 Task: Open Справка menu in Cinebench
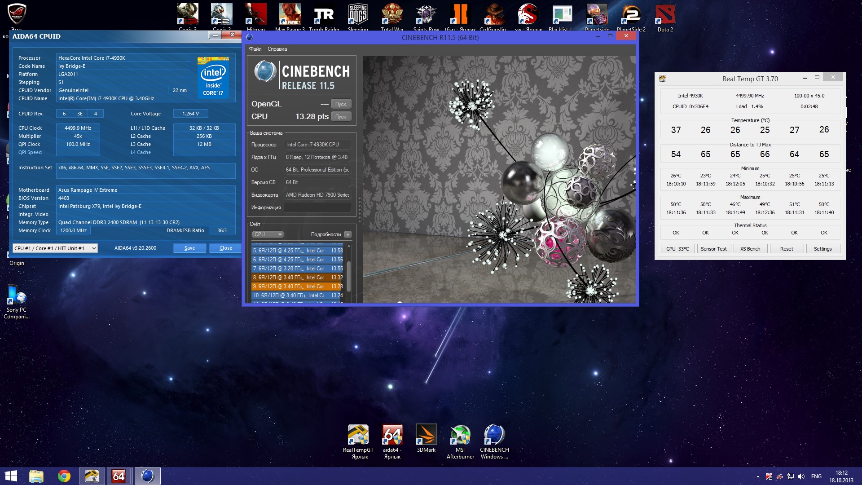point(277,49)
